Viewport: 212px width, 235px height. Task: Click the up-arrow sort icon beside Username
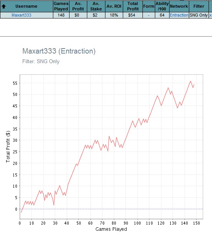tap(3, 6)
